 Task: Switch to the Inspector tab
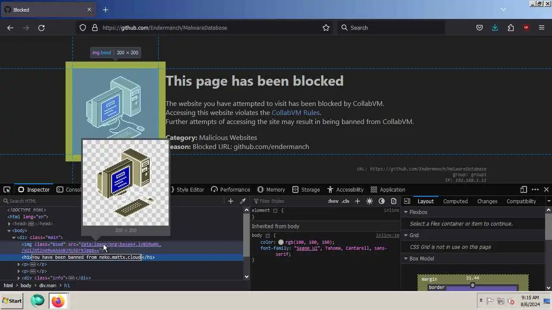(34, 189)
